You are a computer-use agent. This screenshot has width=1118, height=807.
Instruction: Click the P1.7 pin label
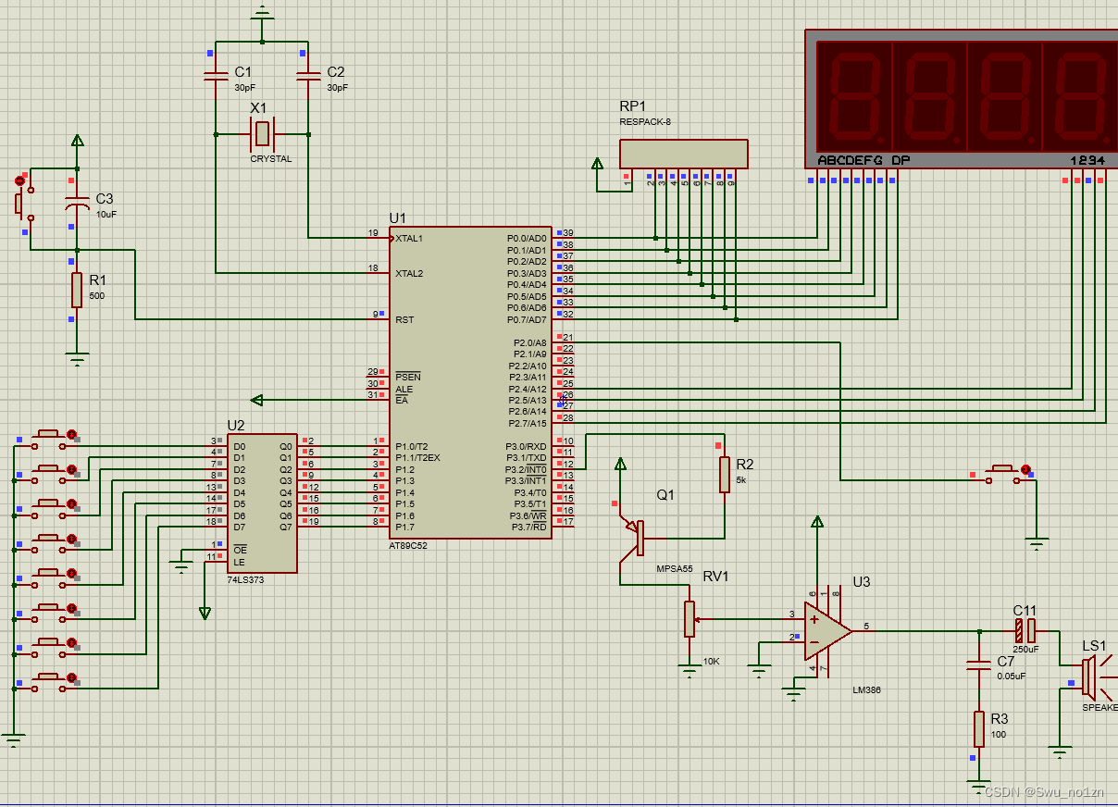pos(404,528)
